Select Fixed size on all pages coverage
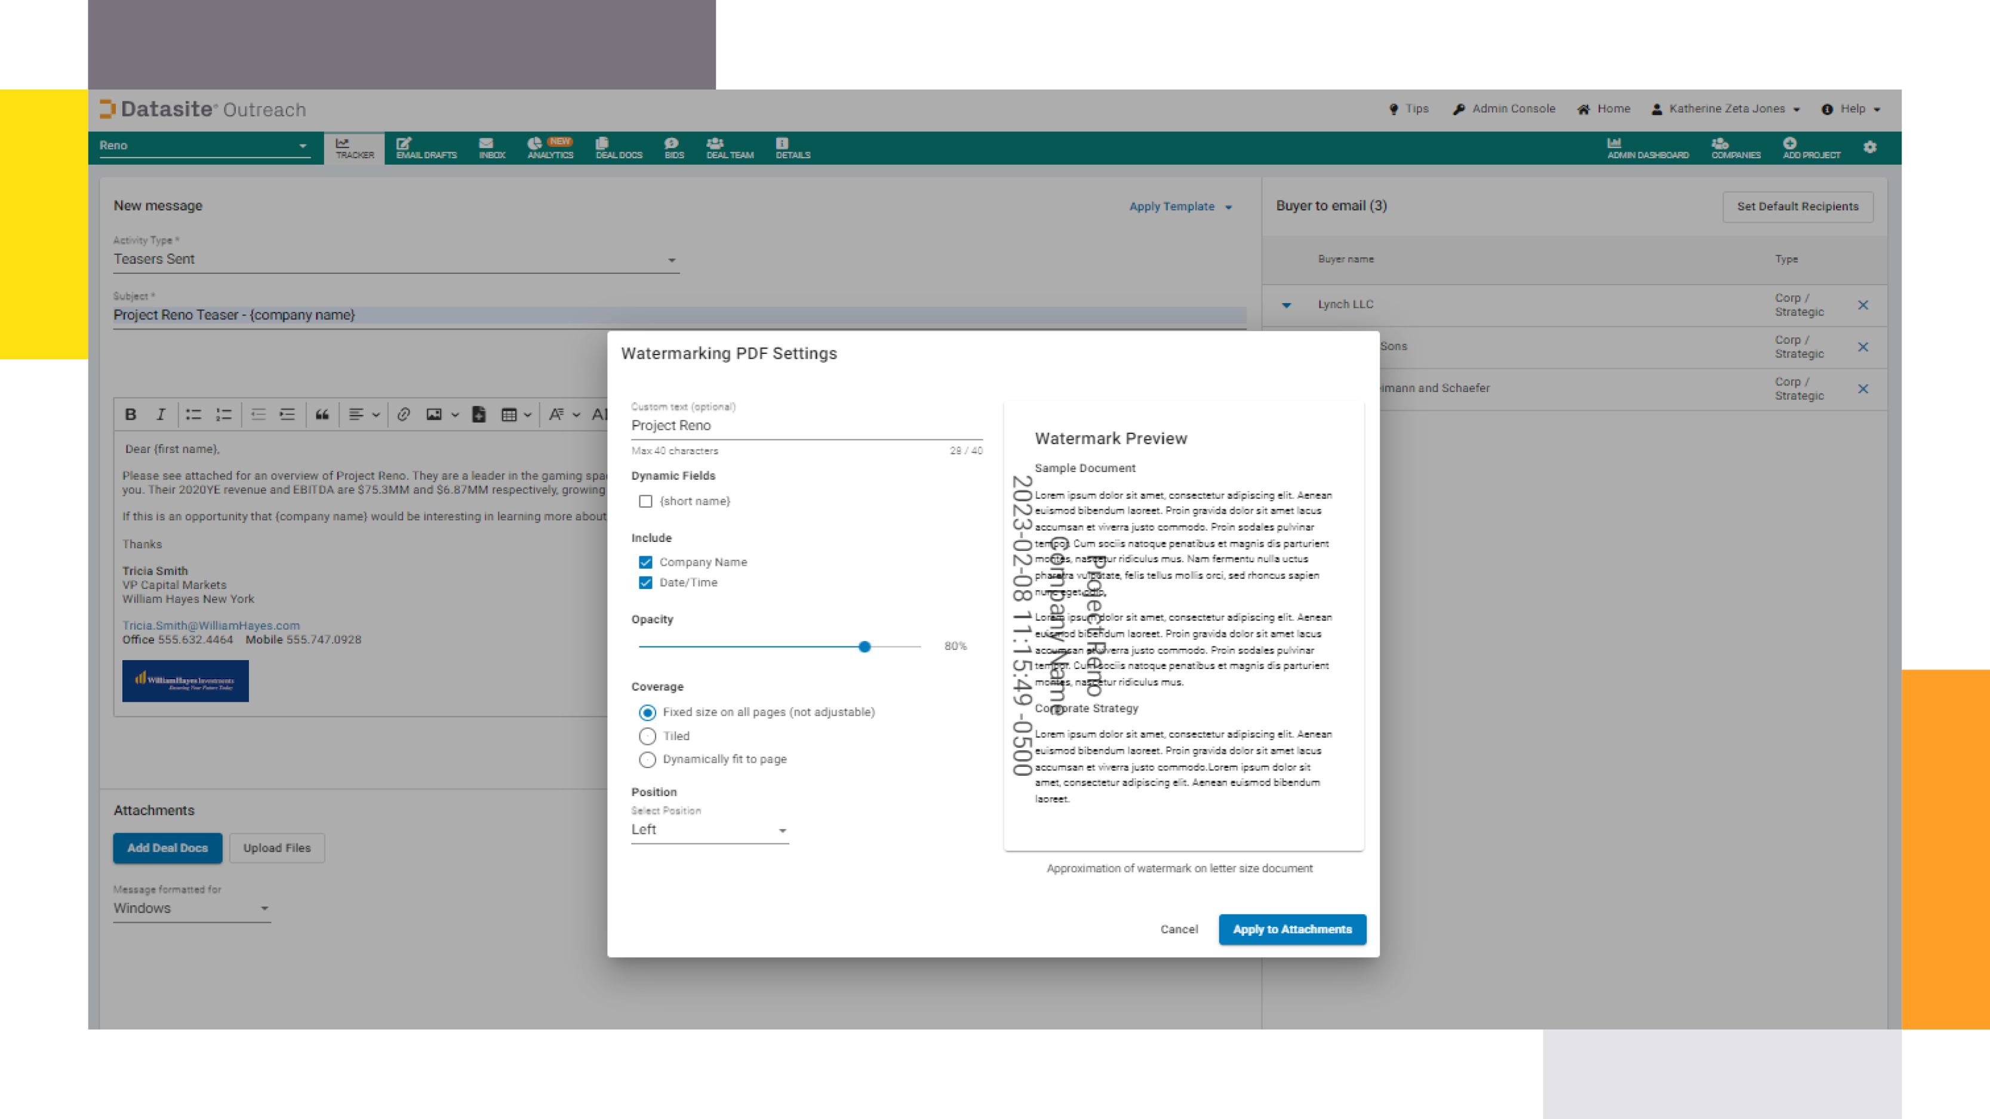1990x1119 pixels. [647, 713]
